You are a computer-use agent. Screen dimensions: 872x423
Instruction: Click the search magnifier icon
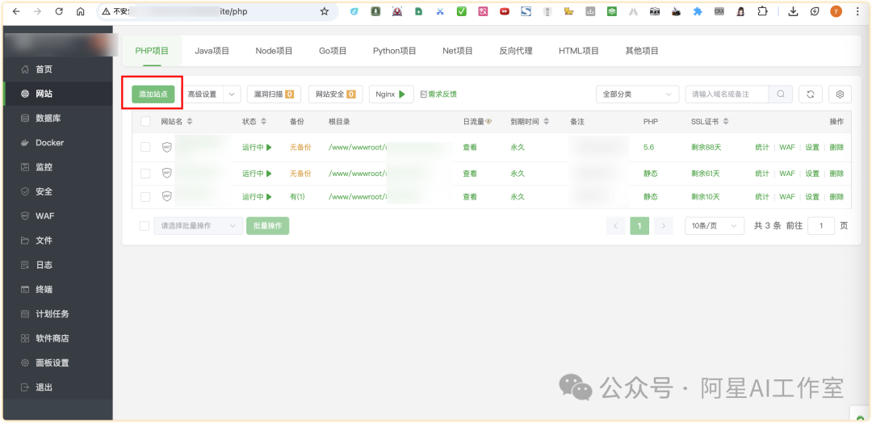point(780,94)
